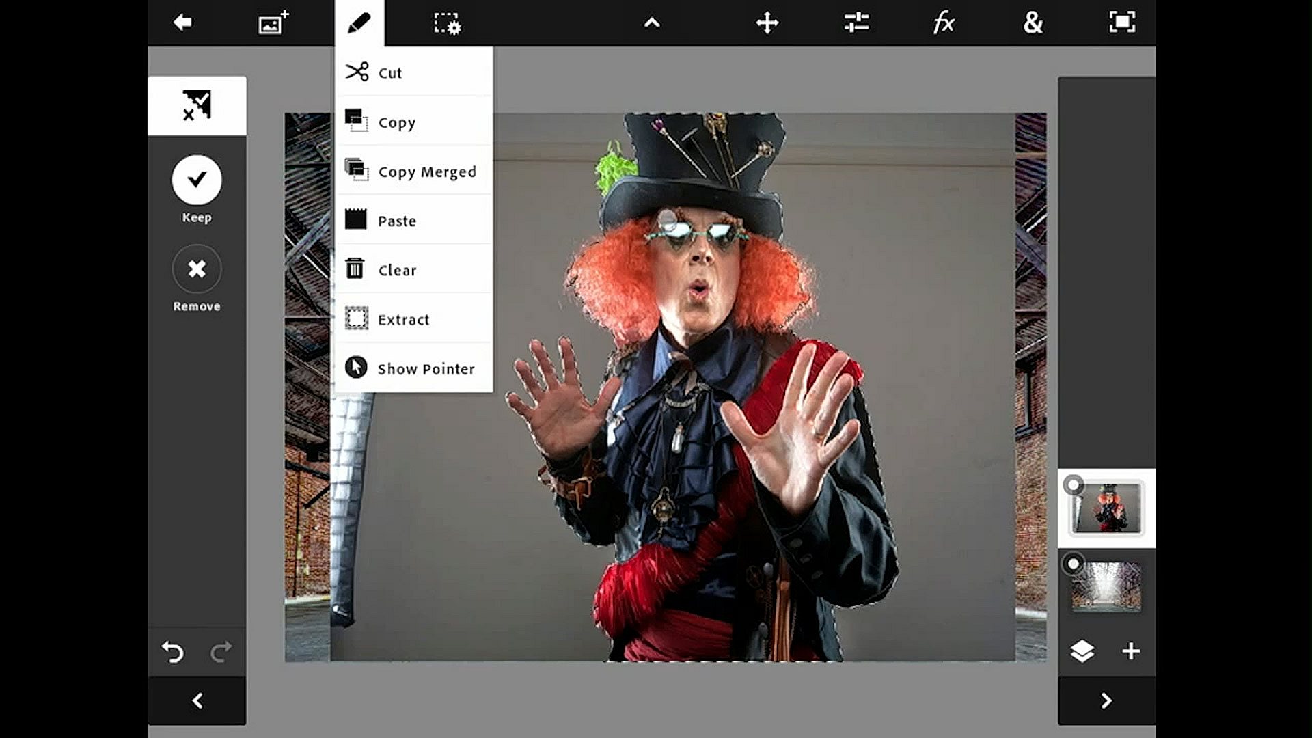Image resolution: width=1312 pixels, height=738 pixels.
Task: Expand the right layers panel
Action: pyautogui.click(x=1106, y=700)
